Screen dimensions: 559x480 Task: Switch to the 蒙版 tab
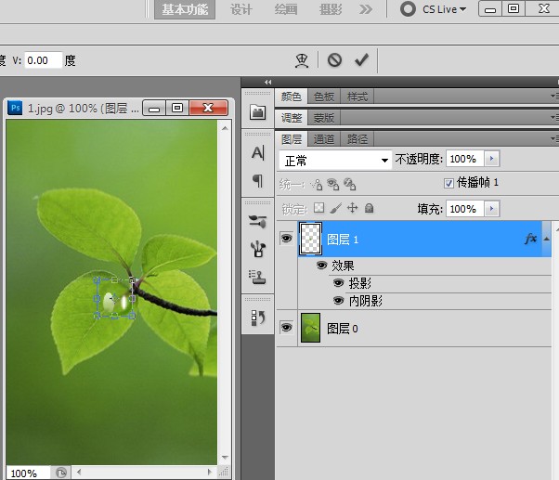324,118
